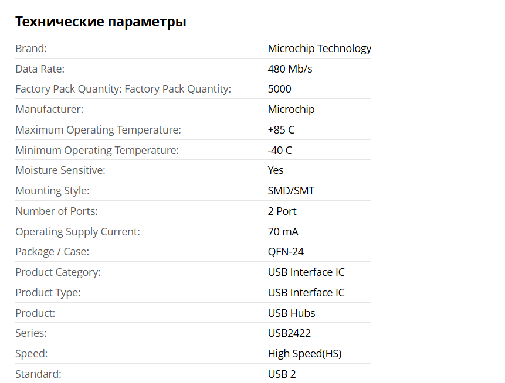The width and height of the screenshot is (505, 383).
Task: Click the 70 mA supply current value
Action: coord(283,232)
